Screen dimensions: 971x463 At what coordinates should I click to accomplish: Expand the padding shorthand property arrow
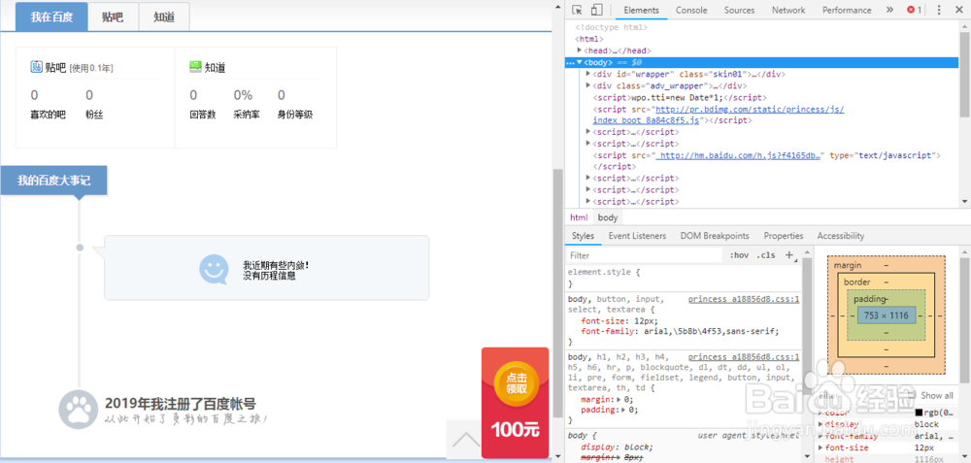pos(624,410)
